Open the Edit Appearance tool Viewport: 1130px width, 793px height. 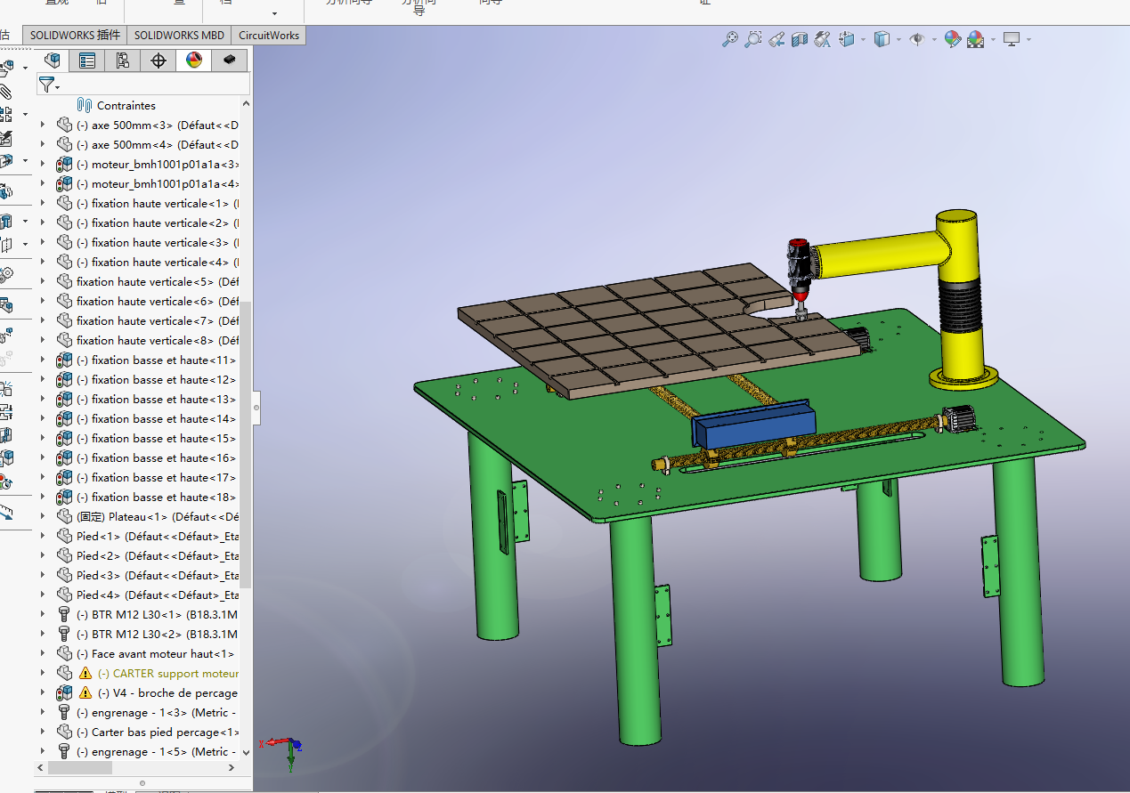(x=953, y=39)
